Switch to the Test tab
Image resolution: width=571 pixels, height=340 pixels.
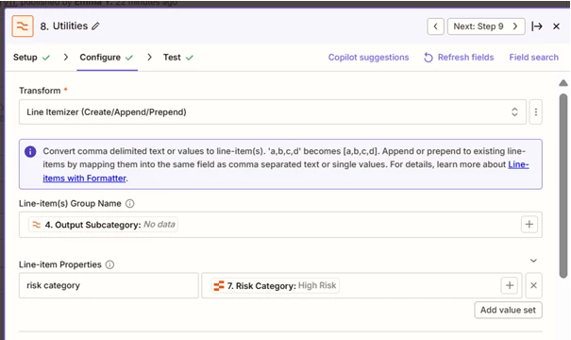pyautogui.click(x=178, y=58)
